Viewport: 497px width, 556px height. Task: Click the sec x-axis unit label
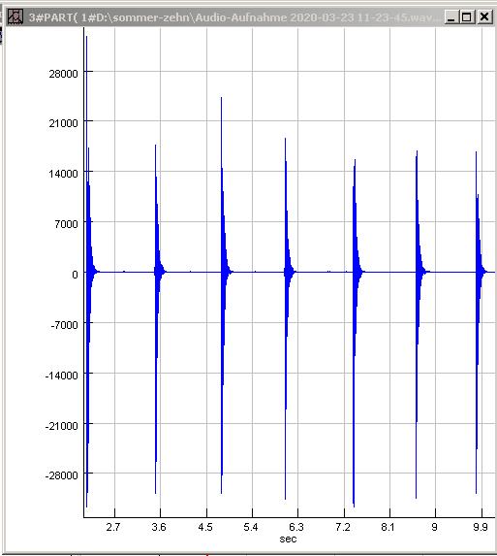(288, 540)
